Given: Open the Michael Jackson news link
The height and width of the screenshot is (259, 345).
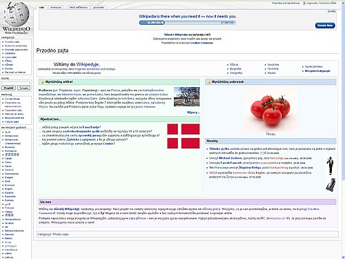Looking at the screenshot, I should click(230, 158).
